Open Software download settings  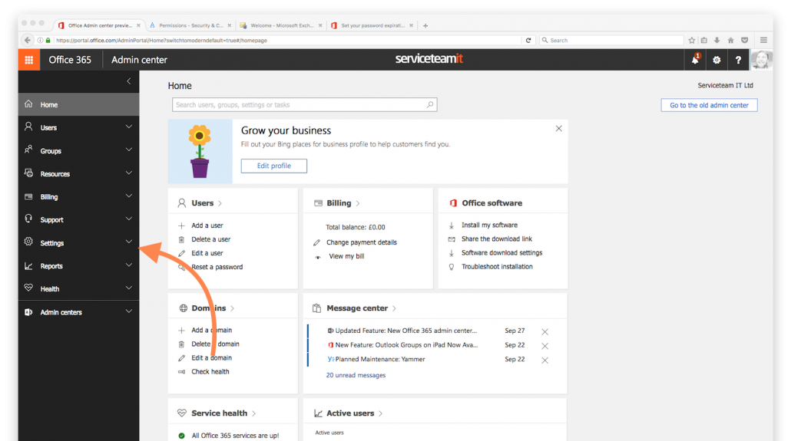click(x=502, y=253)
